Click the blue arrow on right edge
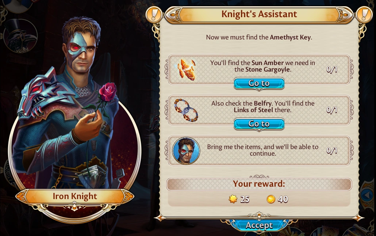The image size is (376, 236). (367, 195)
